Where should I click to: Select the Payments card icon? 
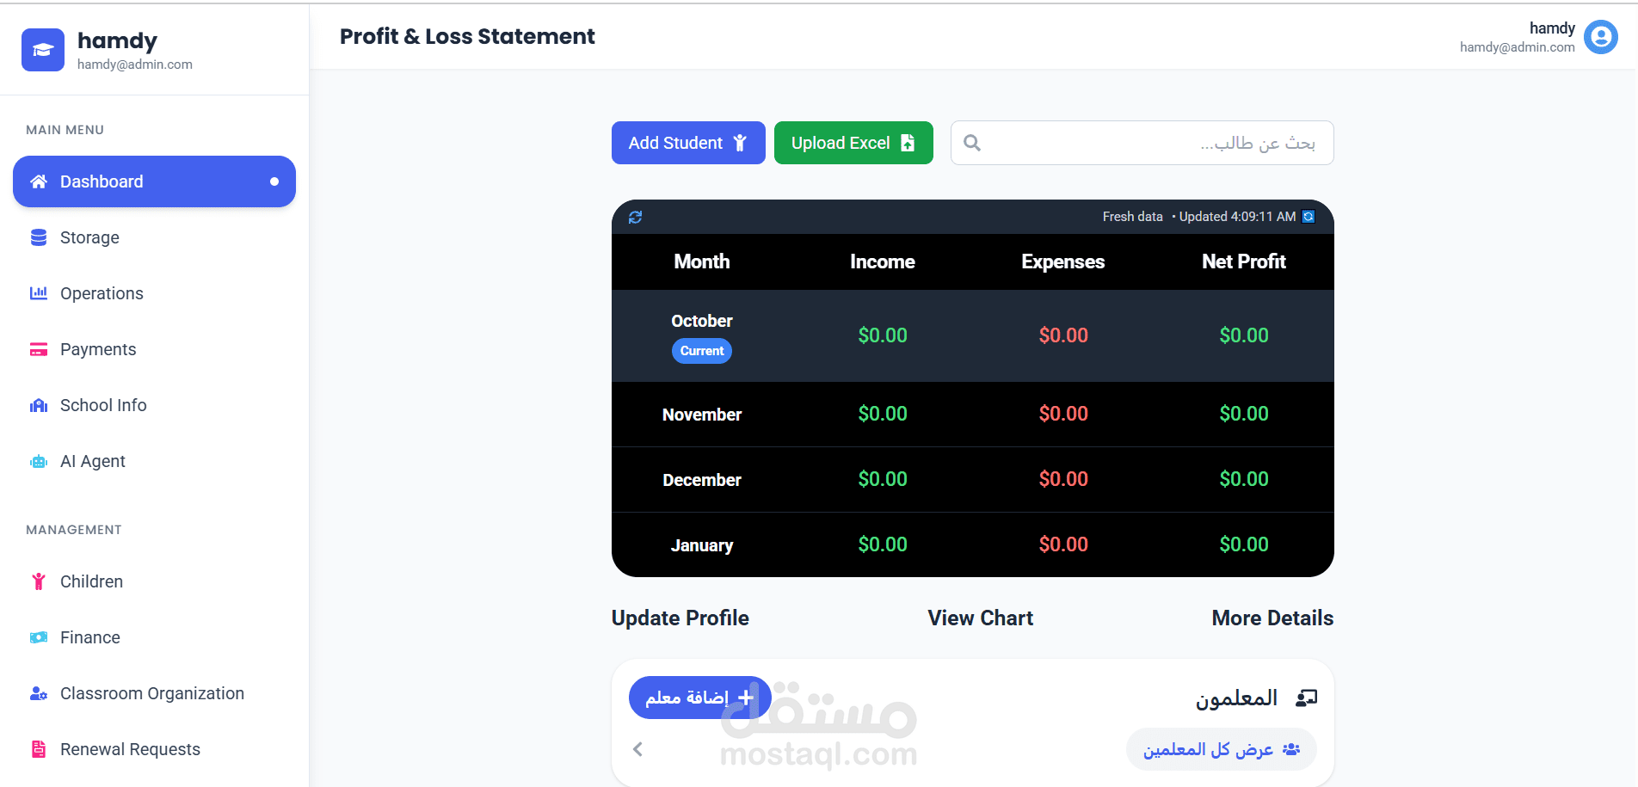pos(39,349)
